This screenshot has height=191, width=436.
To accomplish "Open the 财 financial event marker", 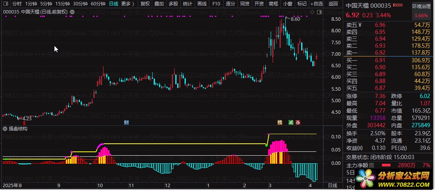I will [x=126, y=122].
